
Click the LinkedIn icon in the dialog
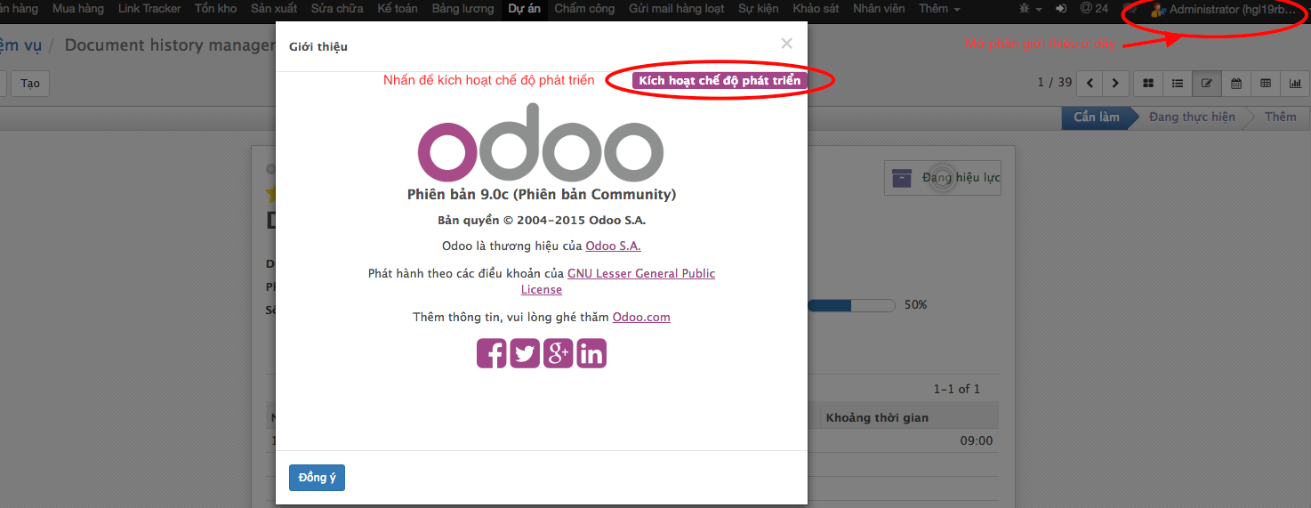(x=591, y=353)
